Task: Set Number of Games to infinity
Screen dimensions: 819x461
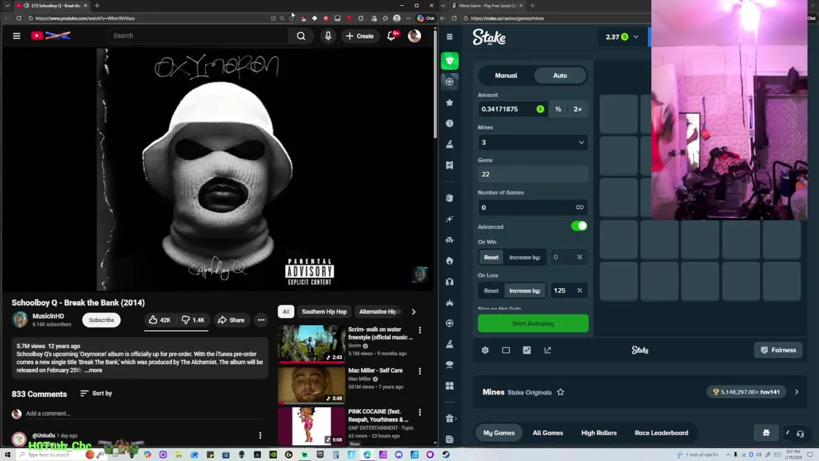Action: pyautogui.click(x=579, y=207)
